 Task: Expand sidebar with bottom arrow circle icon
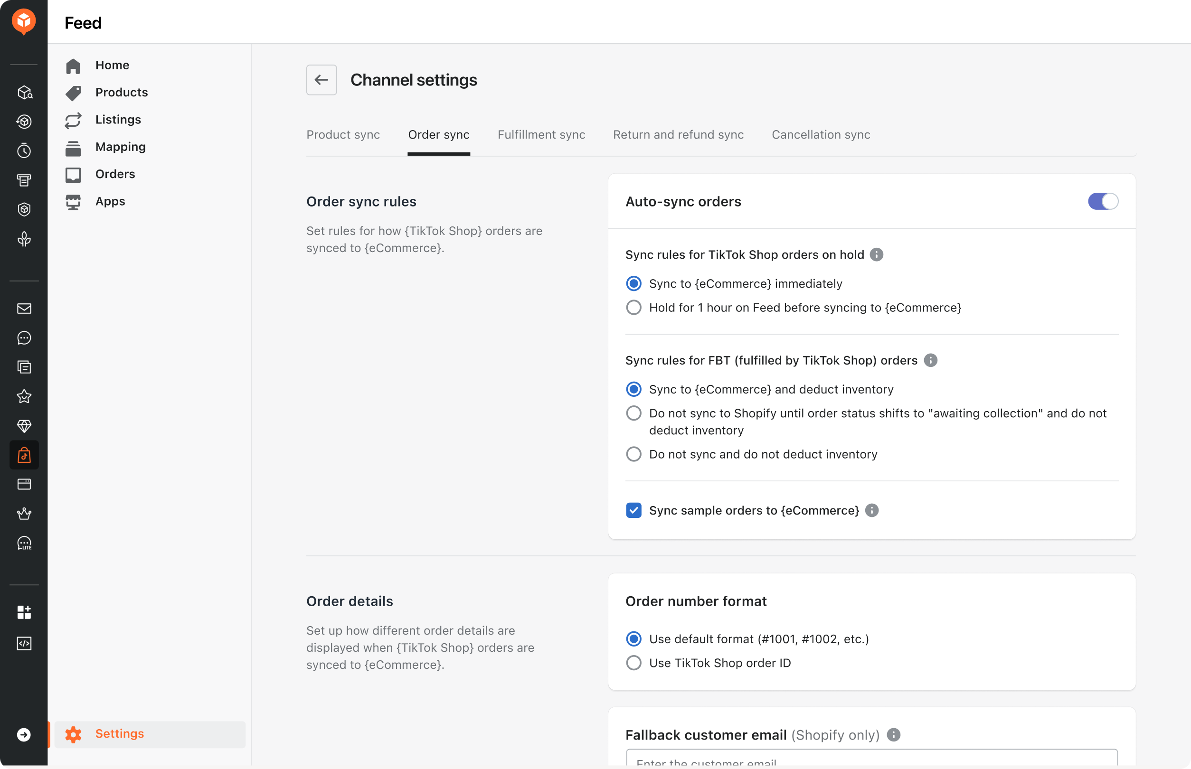[x=24, y=734]
